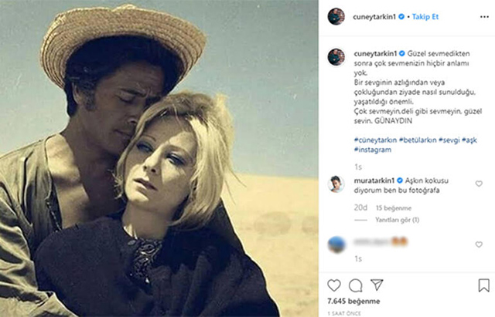This screenshot has width=495, height=317.
Task: Like muratarkin1's comment with the small heart
Action: [x=479, y=184]
